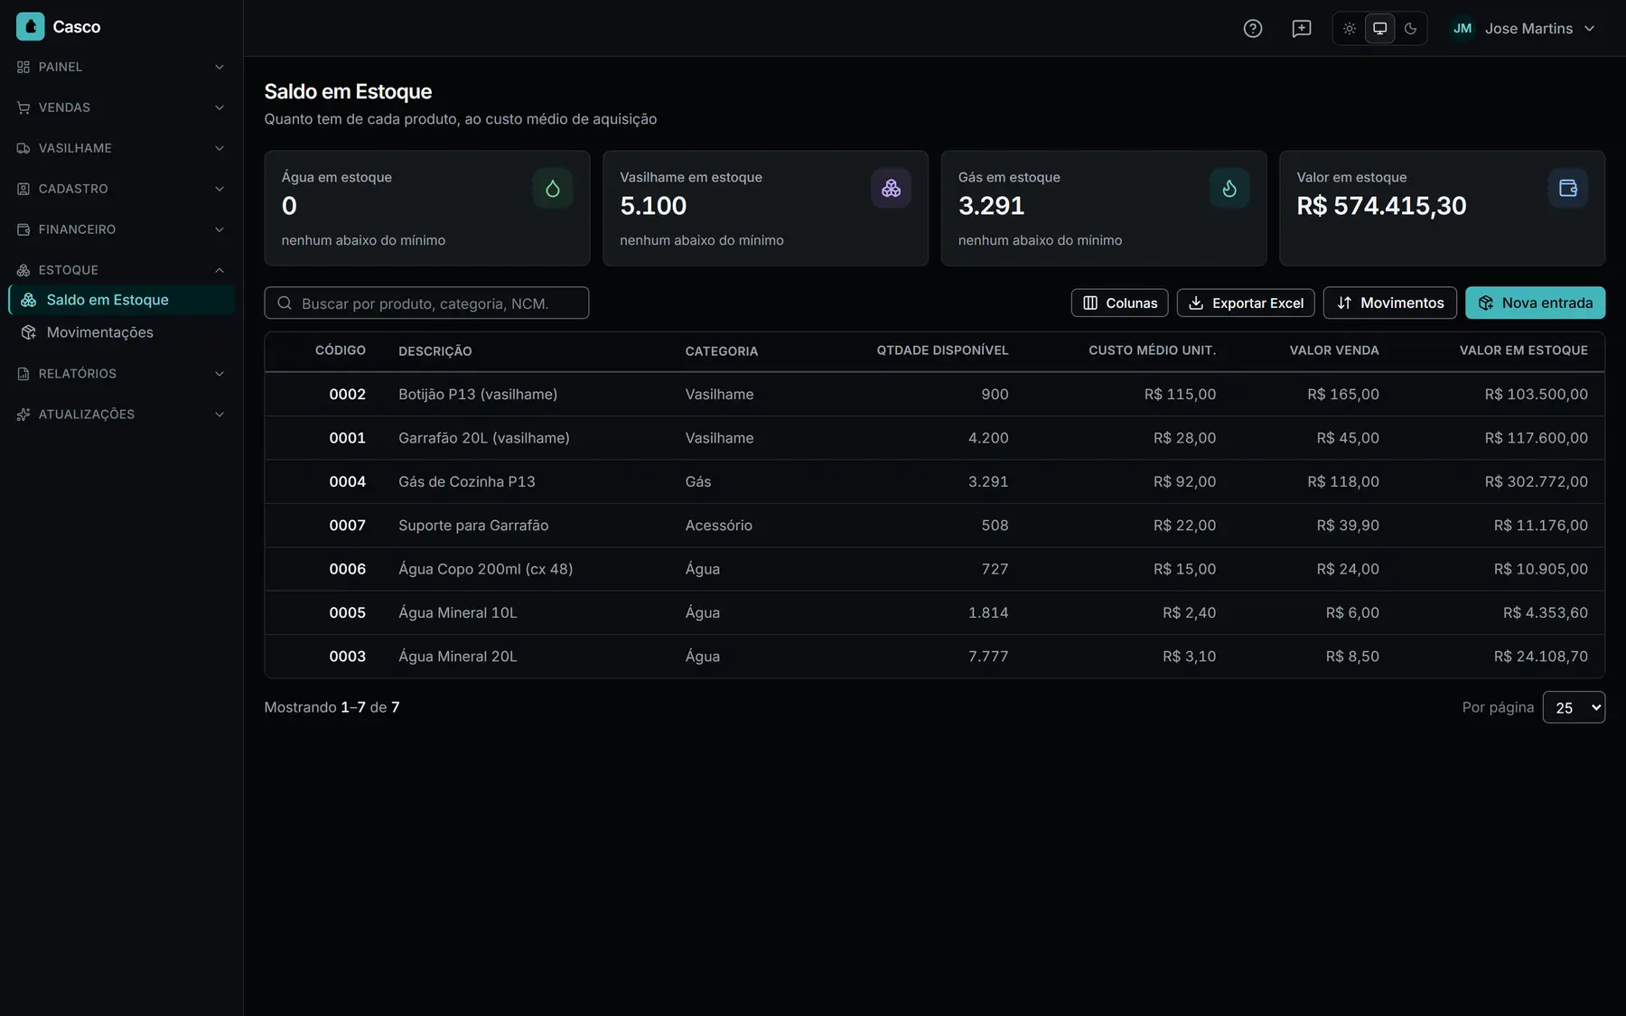This screenshot has width=1626, height=1016.
Task: Click the JM user avatar
Action: (1462, 28)
